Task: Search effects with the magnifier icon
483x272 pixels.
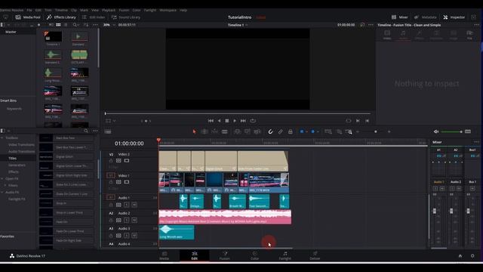Action: [x=86, y=131]
